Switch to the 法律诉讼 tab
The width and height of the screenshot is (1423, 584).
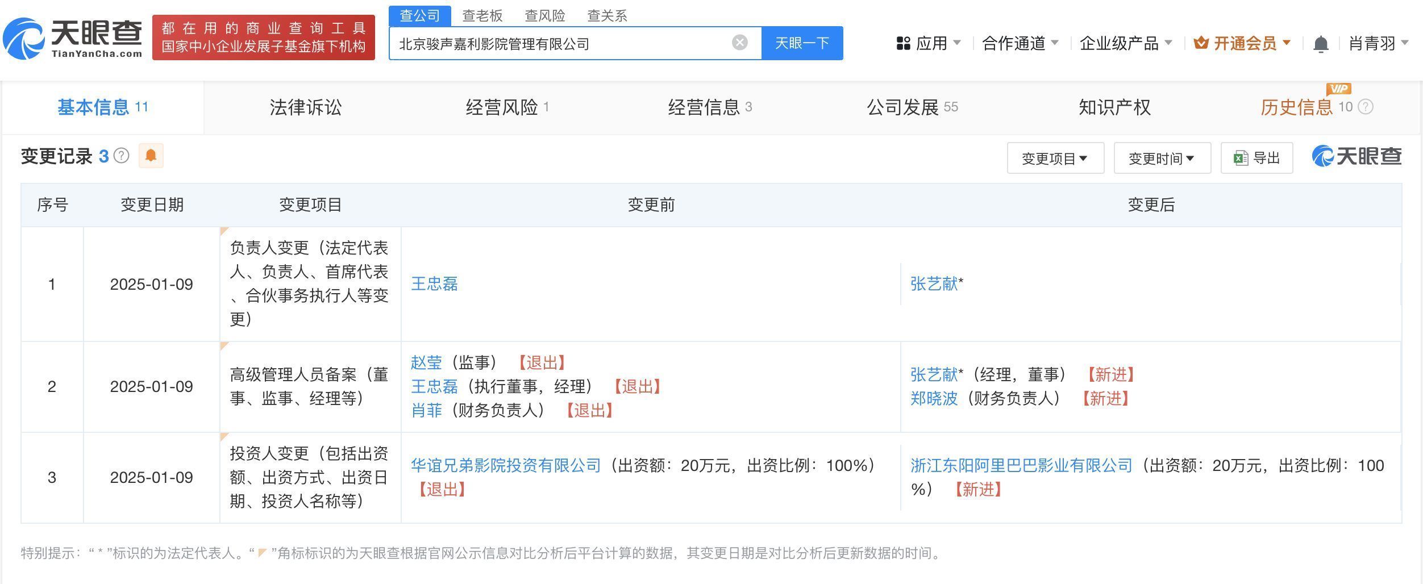306,107
